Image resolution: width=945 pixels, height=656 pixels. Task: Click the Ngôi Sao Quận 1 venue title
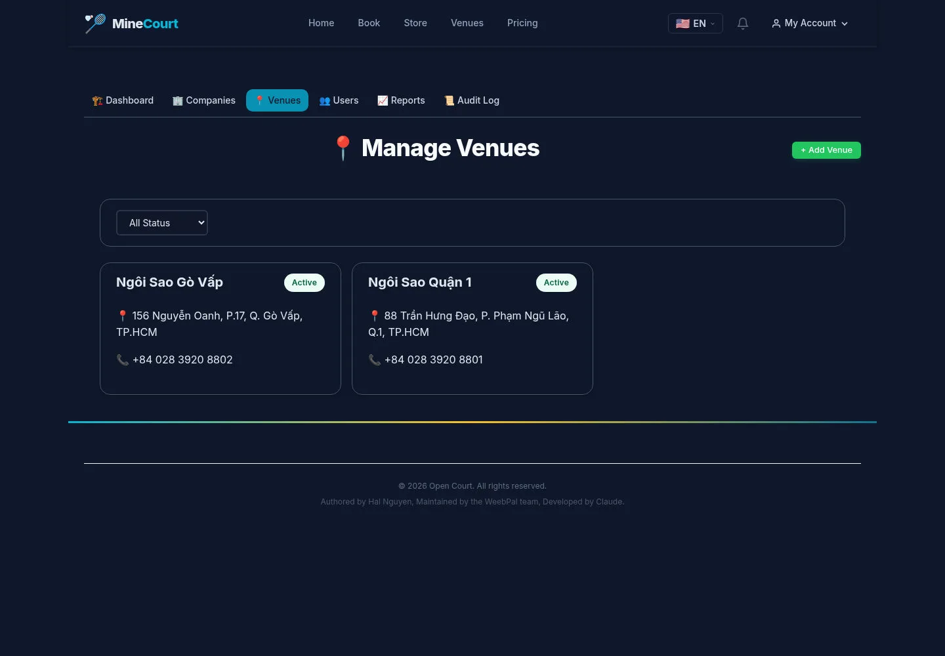[420, 282]
